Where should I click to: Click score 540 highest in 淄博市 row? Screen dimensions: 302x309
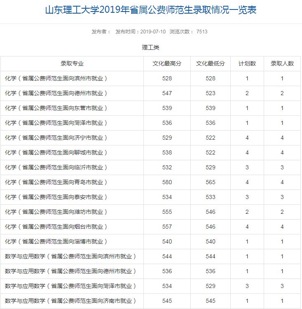coord(167,241)
